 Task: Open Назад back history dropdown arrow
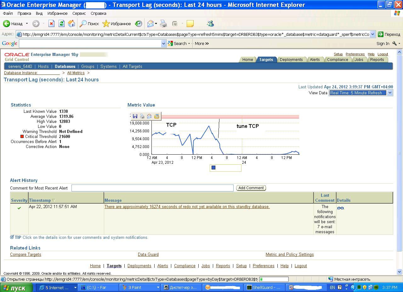click(x=27, y=24)
